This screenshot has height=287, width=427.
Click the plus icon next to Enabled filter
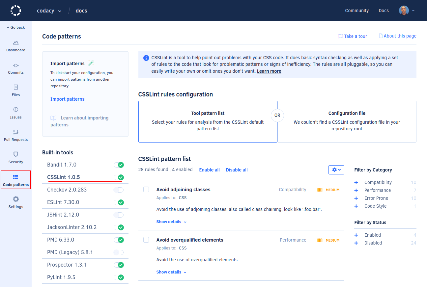[x=356, y=235]
